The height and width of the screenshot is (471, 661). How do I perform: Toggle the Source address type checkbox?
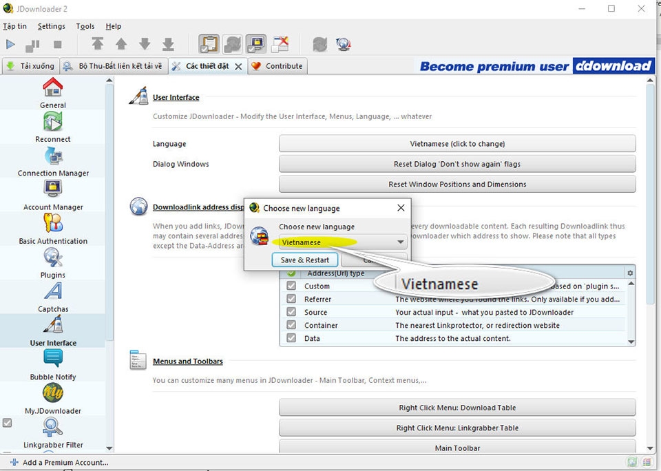(x=291, y=312)
